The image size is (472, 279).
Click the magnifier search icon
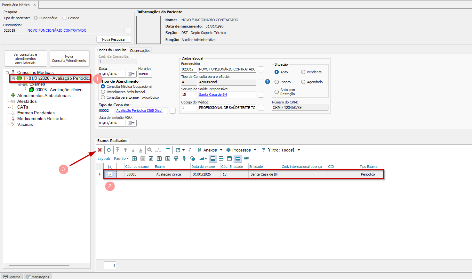149,150
